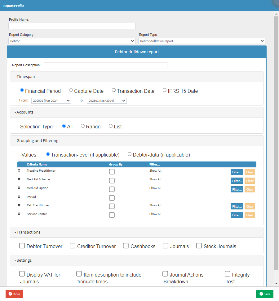
Task: Open Filter for Med.Aid Scheme
Action: 237,181
